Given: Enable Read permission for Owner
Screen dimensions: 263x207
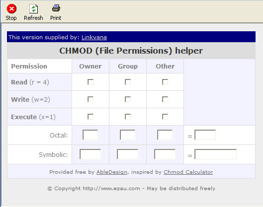Looking at the screenshot, I should click(90, 82).
